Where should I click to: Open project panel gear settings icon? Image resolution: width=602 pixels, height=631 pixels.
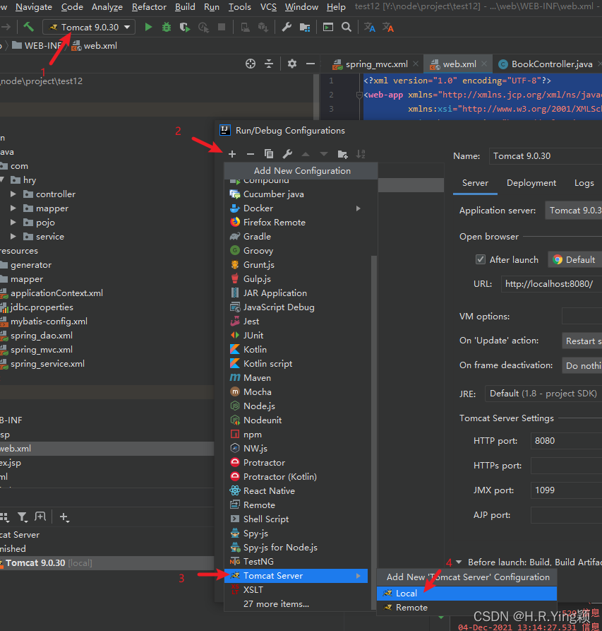coord(292,64)
